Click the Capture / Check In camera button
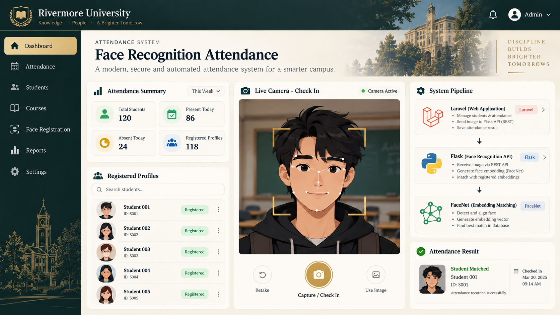 coord(319,275)
